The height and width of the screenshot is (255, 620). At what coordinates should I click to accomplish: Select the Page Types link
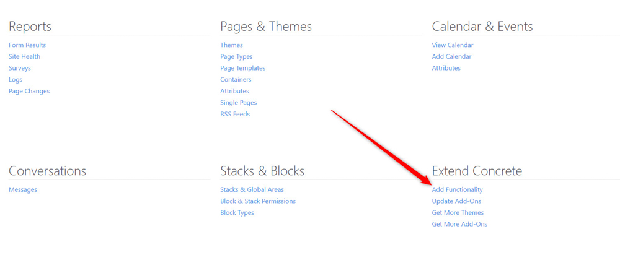pos(236,56)
